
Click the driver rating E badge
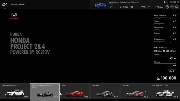[172, 7]
